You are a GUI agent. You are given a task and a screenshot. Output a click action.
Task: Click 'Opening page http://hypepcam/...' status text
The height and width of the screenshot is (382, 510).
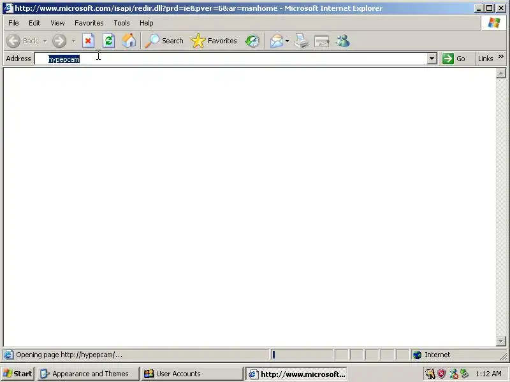tap(69, 355)
